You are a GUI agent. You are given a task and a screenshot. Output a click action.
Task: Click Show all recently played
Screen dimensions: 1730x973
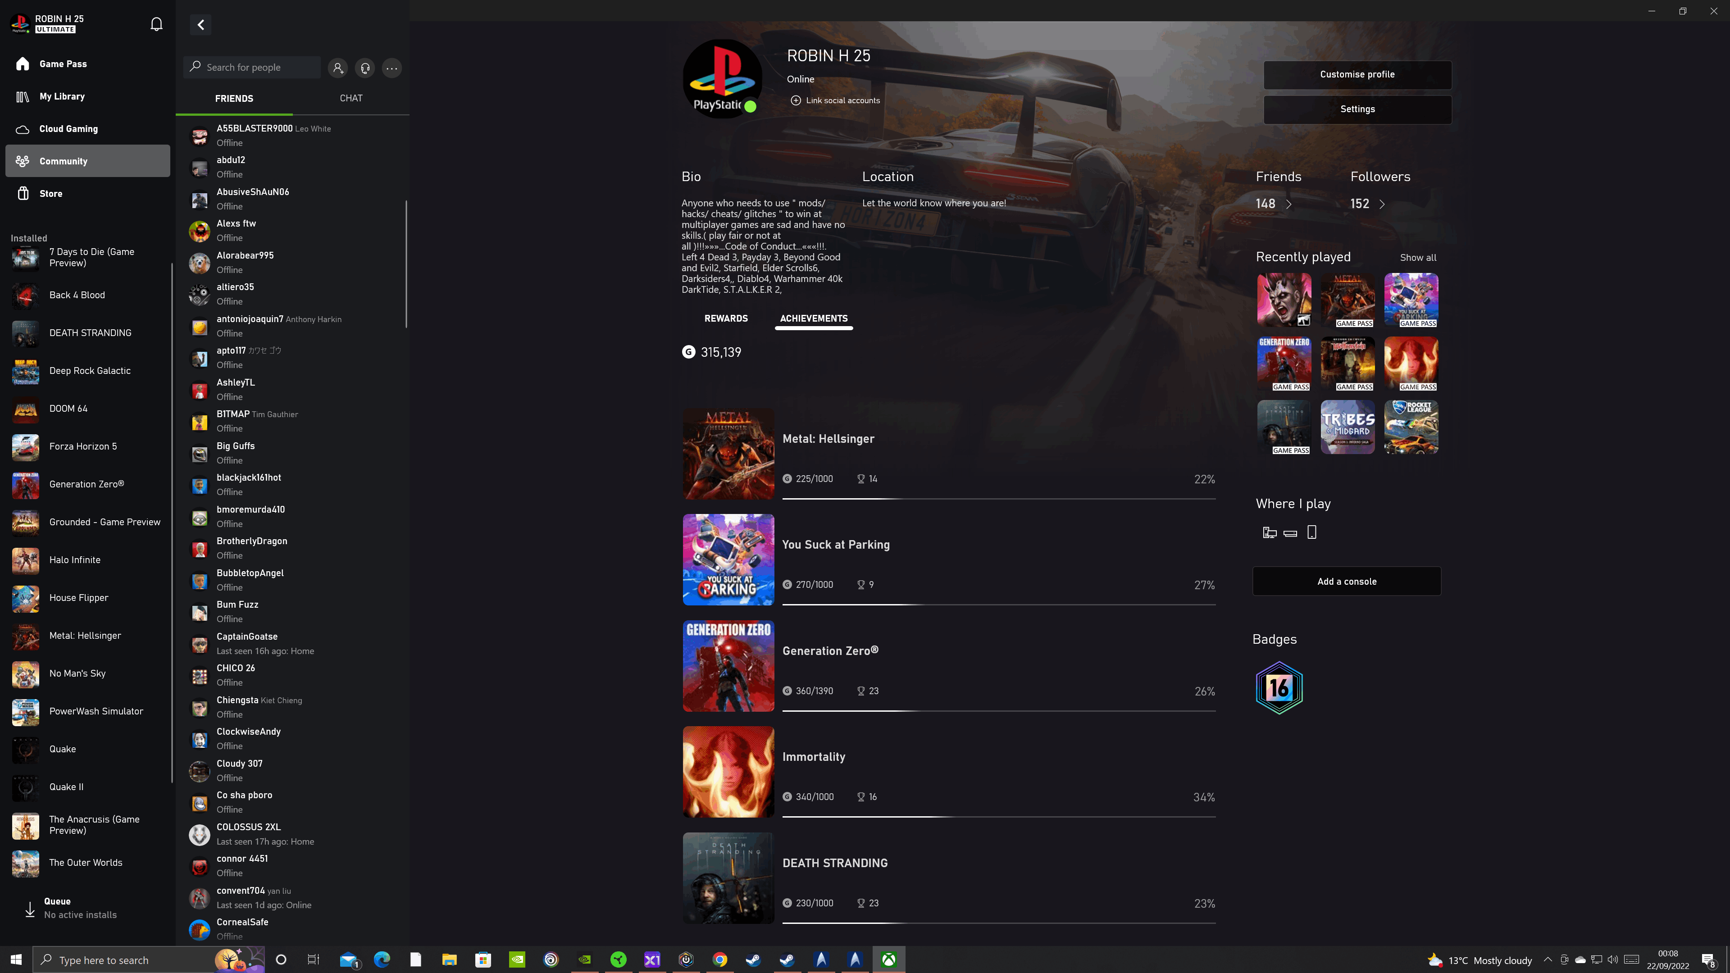pos(1418,258)
